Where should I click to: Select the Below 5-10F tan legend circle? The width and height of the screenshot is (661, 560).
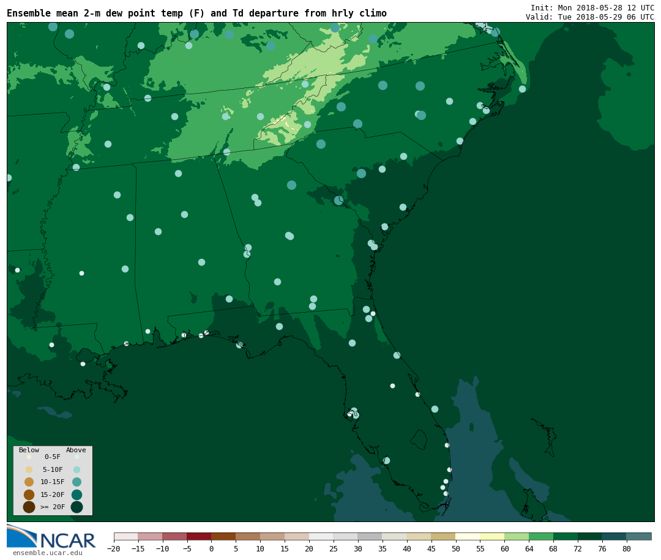pos(29,470)
